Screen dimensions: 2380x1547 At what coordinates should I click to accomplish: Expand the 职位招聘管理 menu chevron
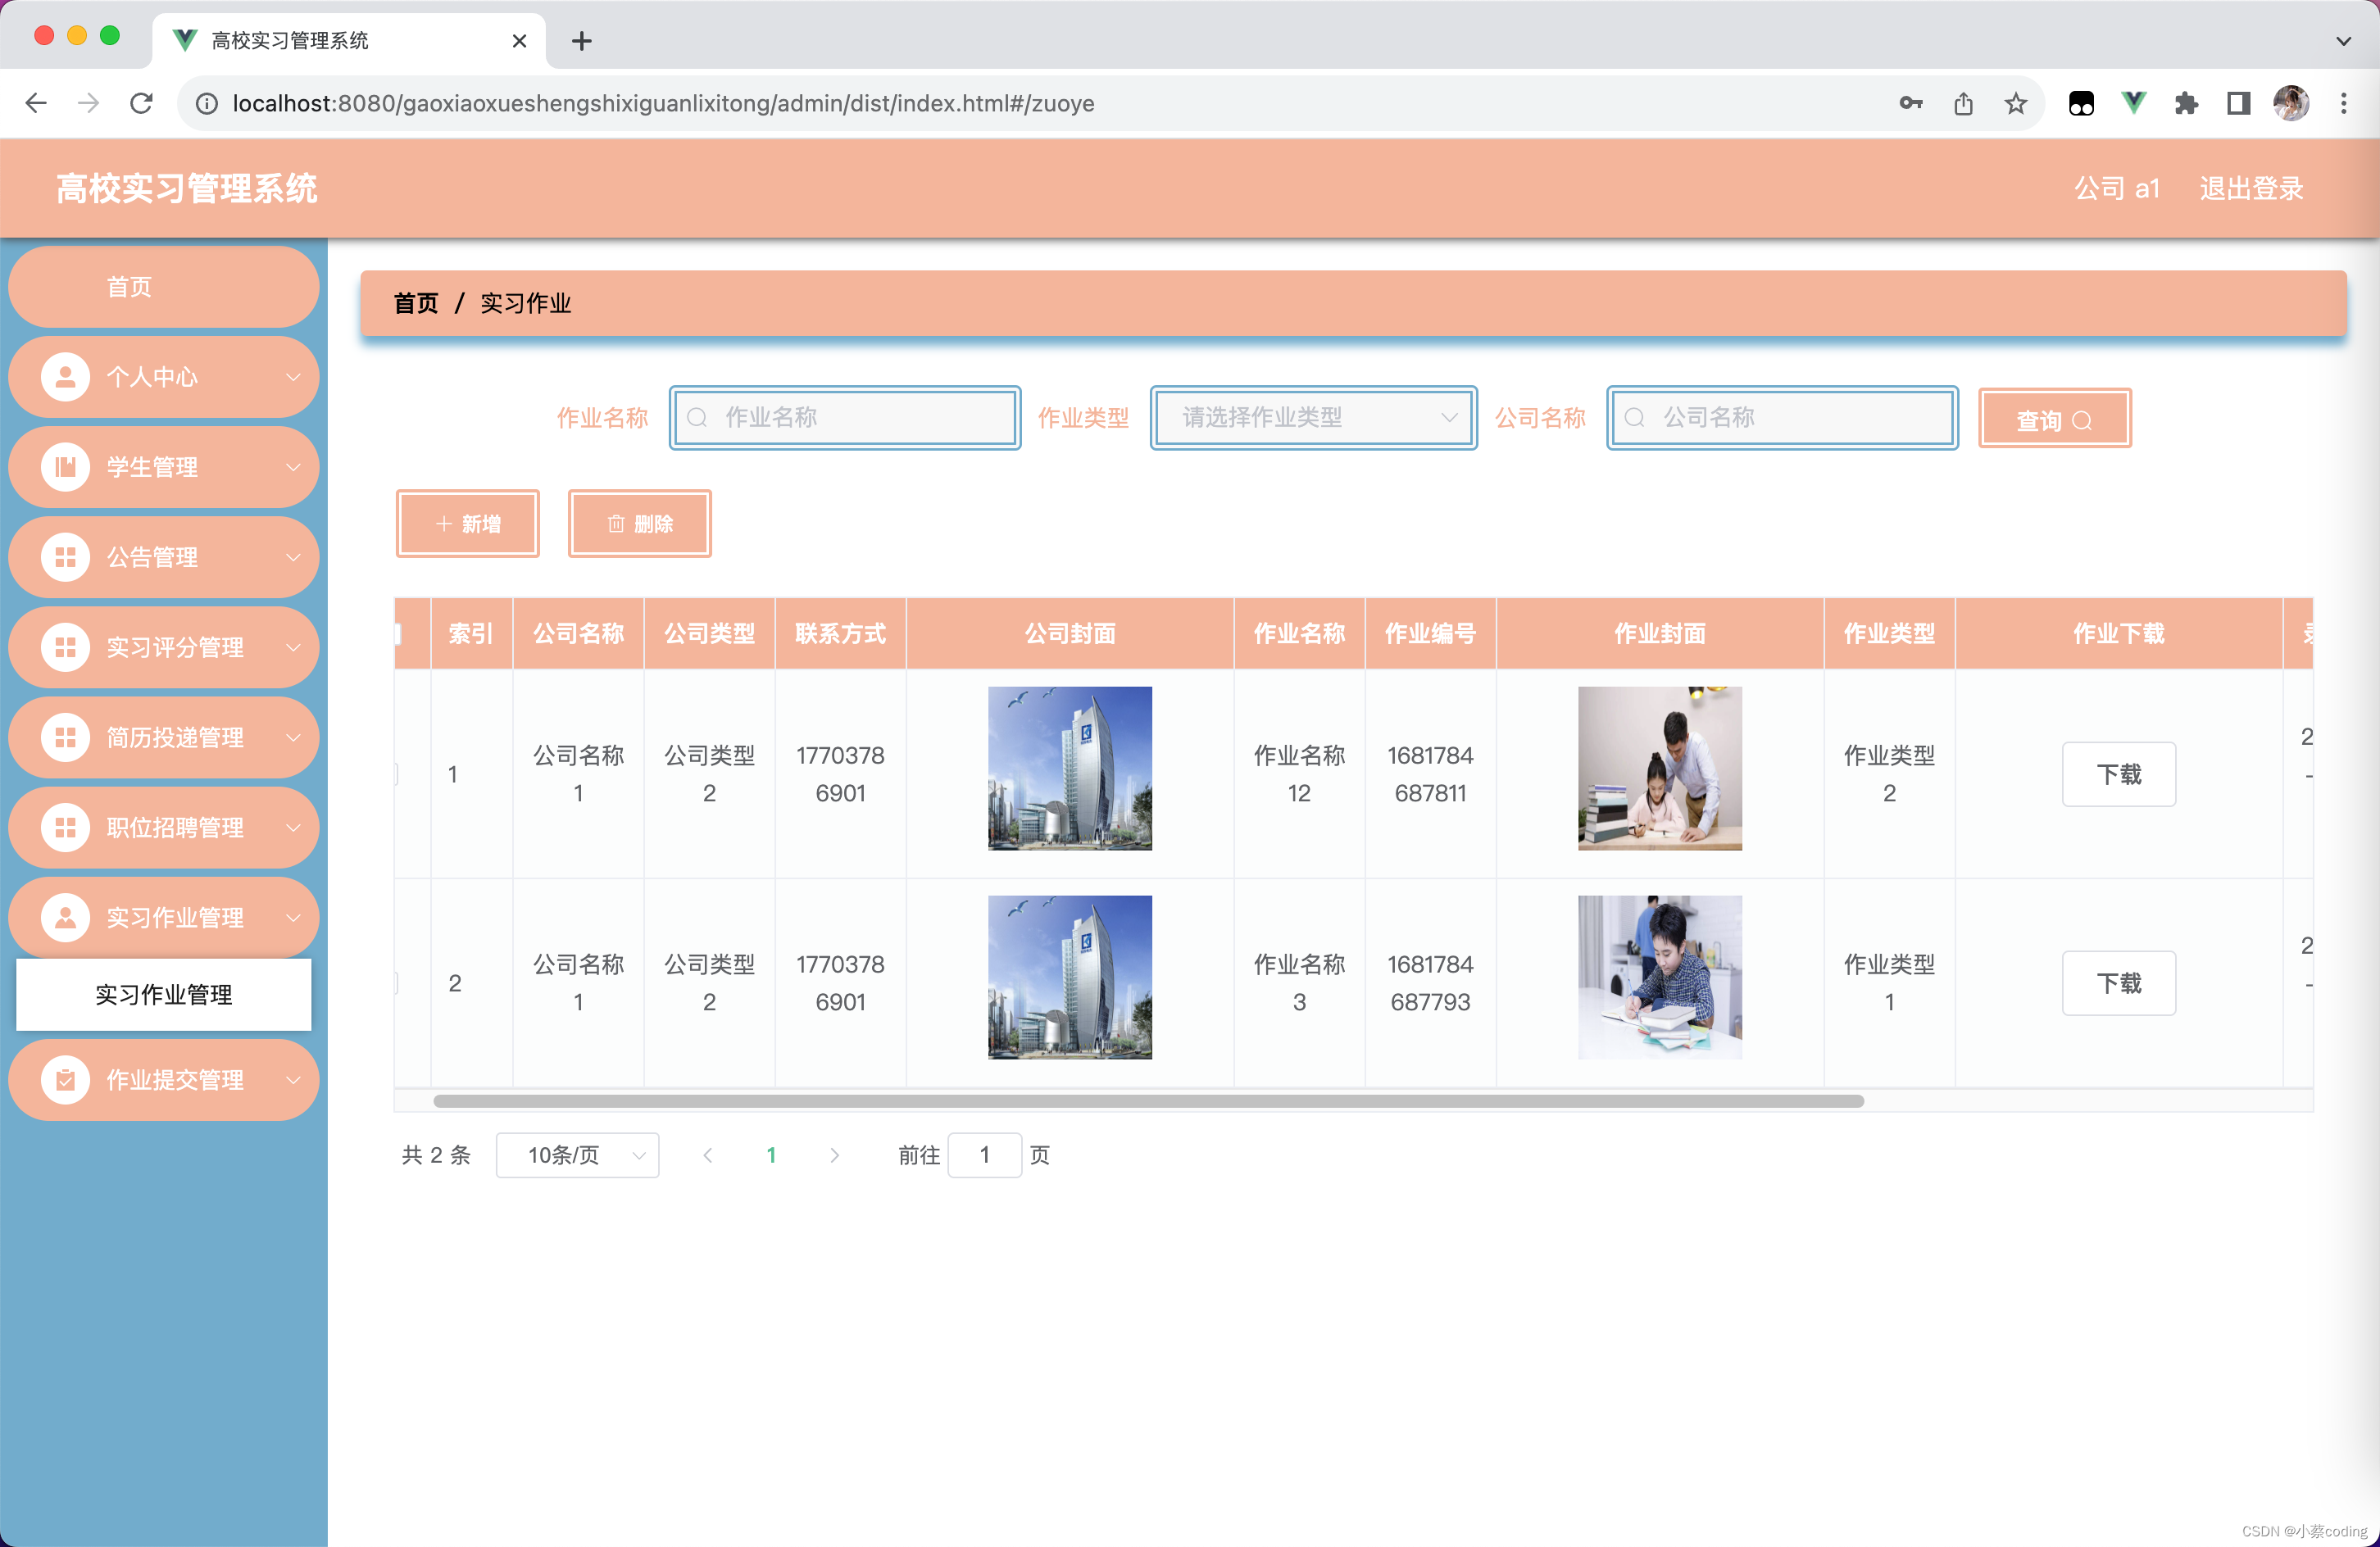point(293,828)
